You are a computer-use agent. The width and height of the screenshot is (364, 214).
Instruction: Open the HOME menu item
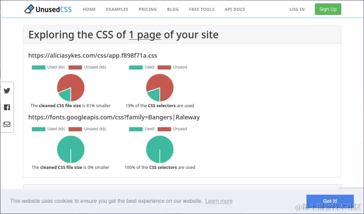[x=89, y=9]
